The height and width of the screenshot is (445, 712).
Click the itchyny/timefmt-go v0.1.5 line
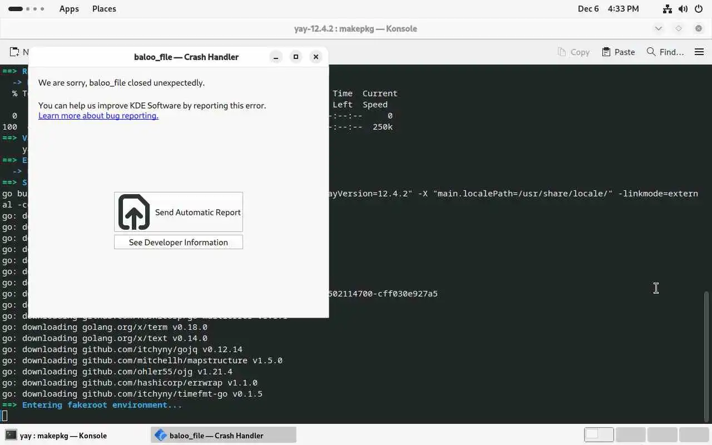(132, 394)
